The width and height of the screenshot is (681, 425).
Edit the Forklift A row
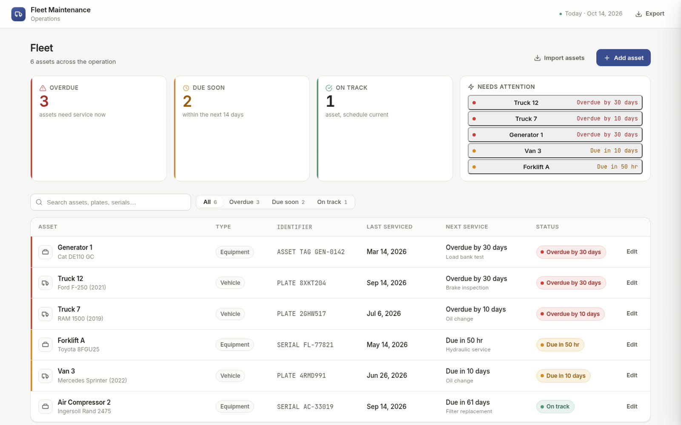[x=632, y=345]
